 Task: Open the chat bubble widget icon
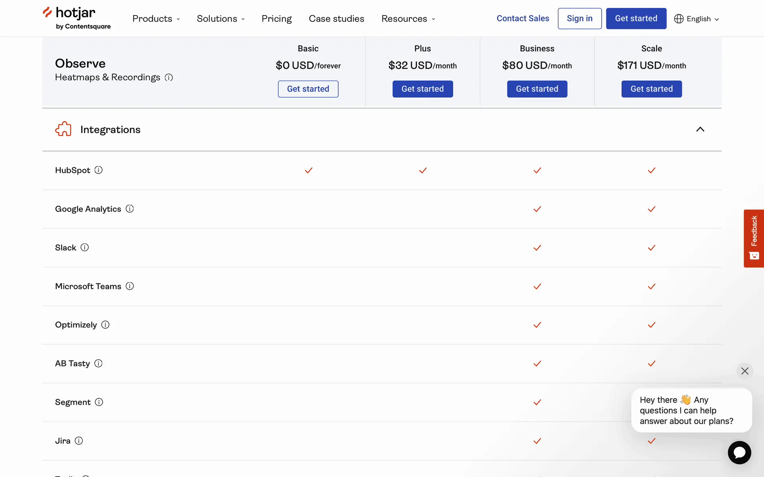click(x=739, y=452)
